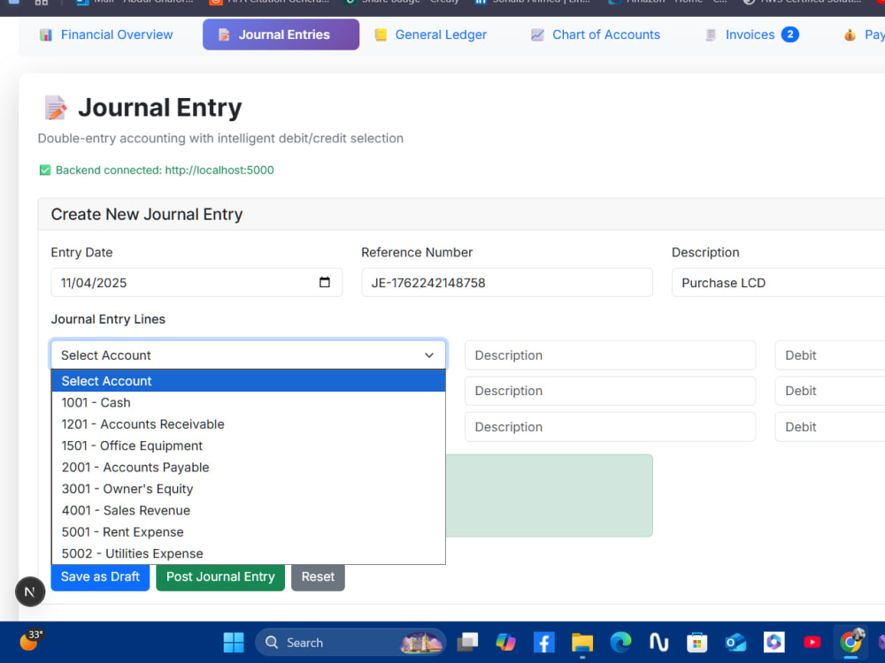Viewport: 885px width, 663px height.
Task: Select 5001 - Rent Expense option
Action: 249,532
